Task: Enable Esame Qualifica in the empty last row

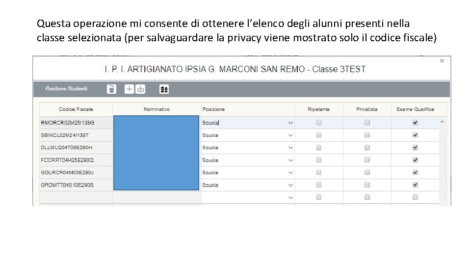Action: coord(415,197)
